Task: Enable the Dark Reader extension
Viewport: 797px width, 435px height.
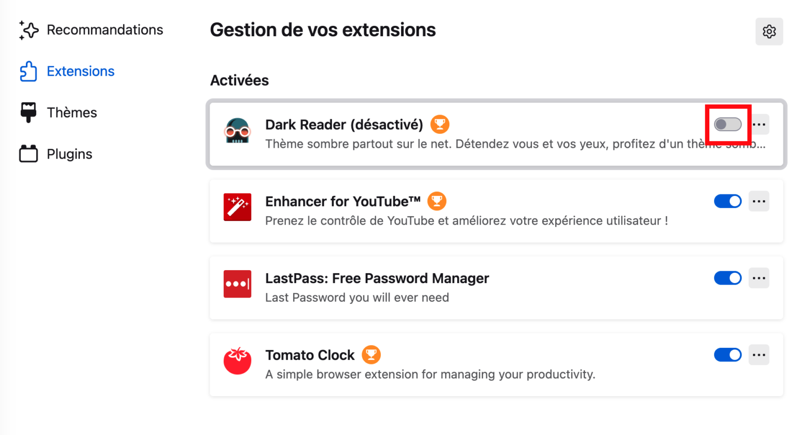Action: click(727, 124)
